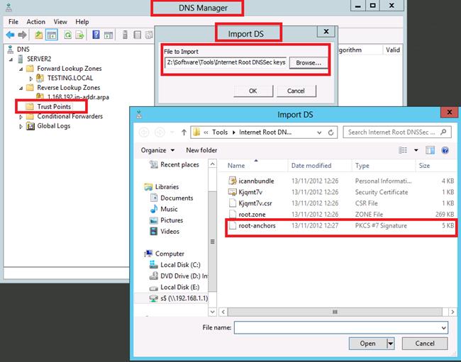The image size is (461, 362).
Task: Click the server icon in DNS Manager toolbar
Action: coord(125,35)
